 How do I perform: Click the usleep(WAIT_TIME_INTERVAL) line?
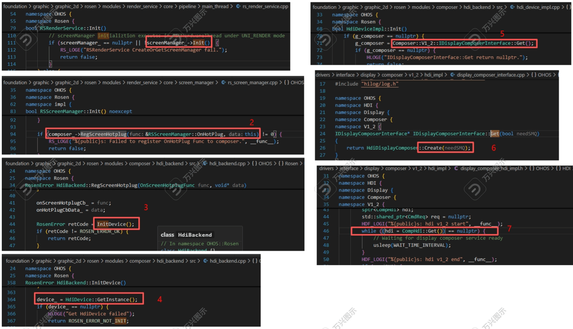pyautogui.click(x=412, y=245)
